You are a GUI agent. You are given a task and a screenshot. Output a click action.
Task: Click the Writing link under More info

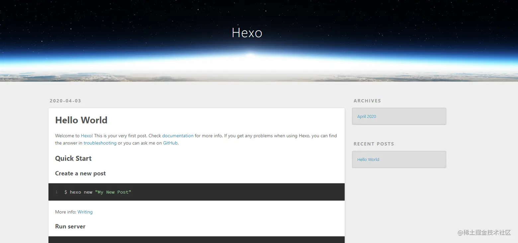pos(85,212)
